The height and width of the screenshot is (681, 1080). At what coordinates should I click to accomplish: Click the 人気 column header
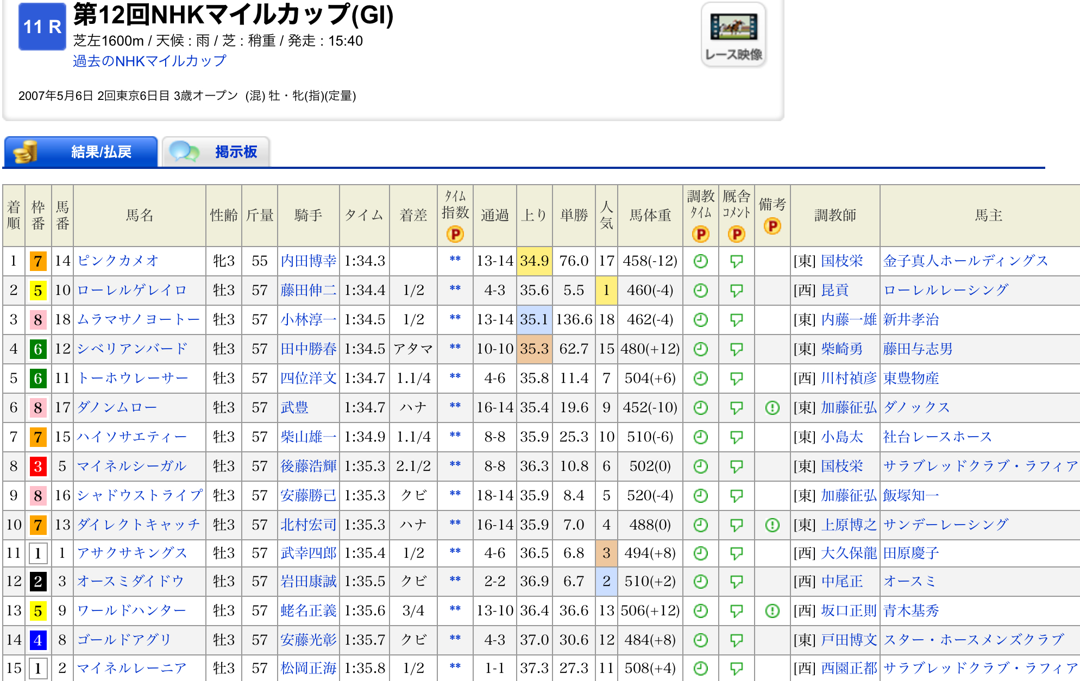(x=606, y=216)
